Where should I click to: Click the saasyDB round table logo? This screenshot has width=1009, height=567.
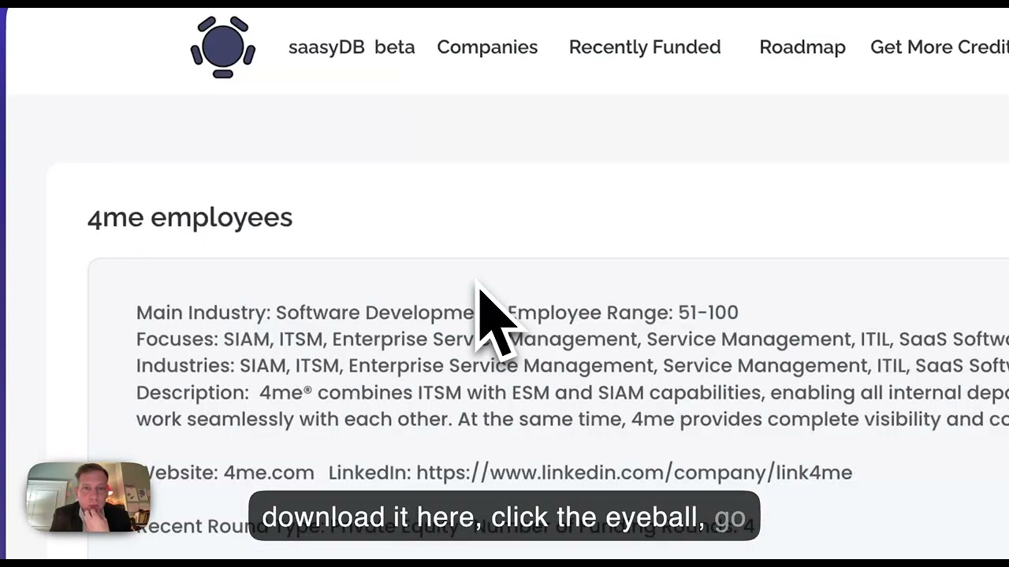[x=223, y=47]
